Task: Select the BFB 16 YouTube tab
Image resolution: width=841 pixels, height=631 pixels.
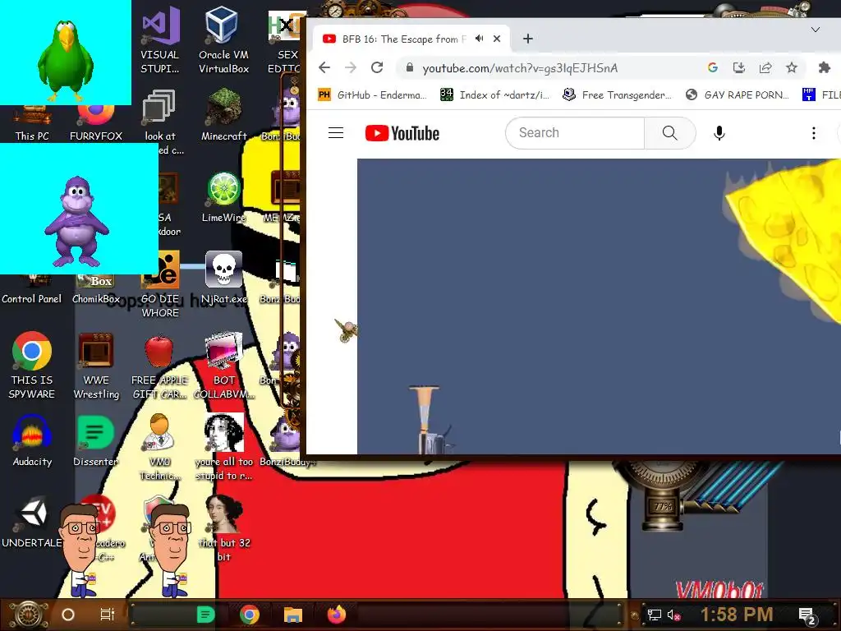Action: [x=411, y=39]
